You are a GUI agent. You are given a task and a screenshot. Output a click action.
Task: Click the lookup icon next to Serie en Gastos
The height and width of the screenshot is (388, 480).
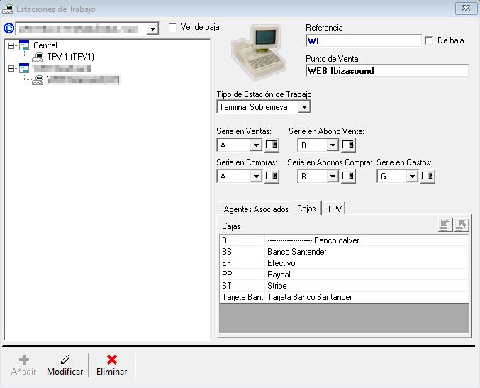pos(428,176)
